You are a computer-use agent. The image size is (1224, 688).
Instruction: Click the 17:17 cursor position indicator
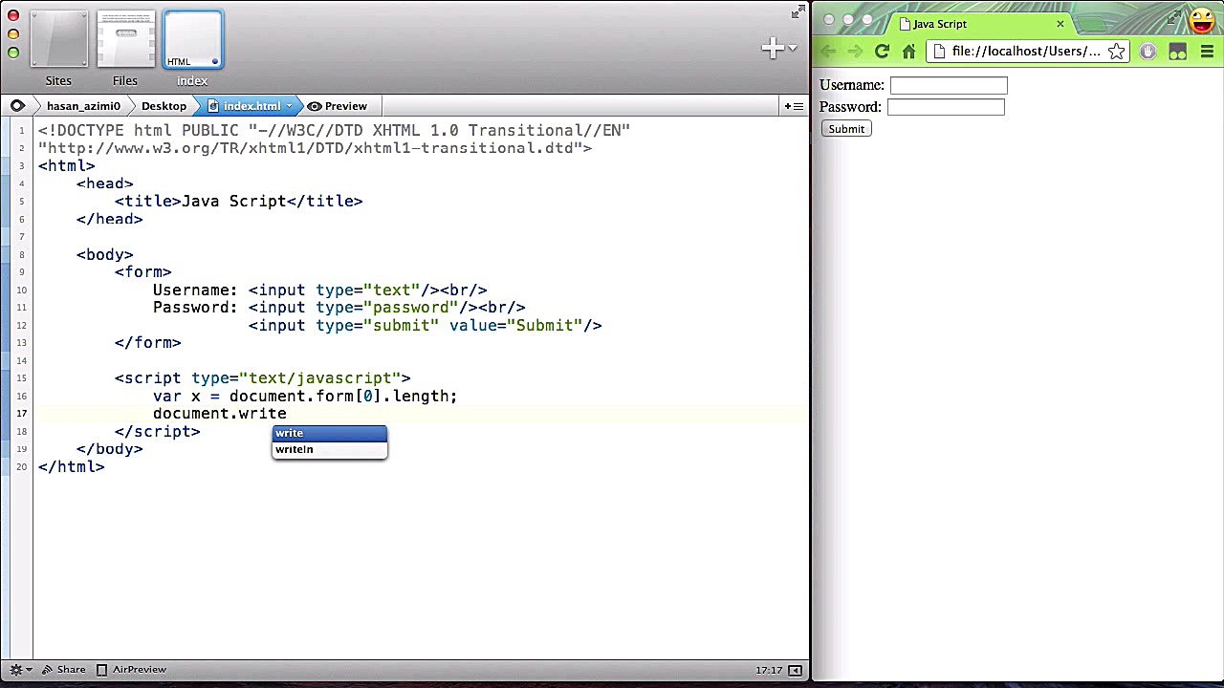(769, 670)
